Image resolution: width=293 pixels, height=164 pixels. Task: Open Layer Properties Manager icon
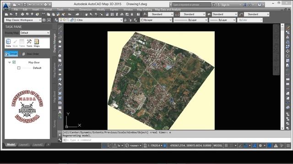56,20
